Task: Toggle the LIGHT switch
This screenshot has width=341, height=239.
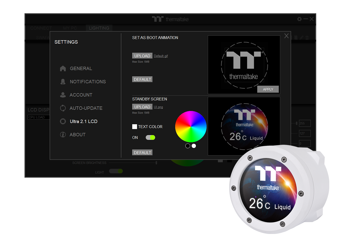Action: [116, 171]
